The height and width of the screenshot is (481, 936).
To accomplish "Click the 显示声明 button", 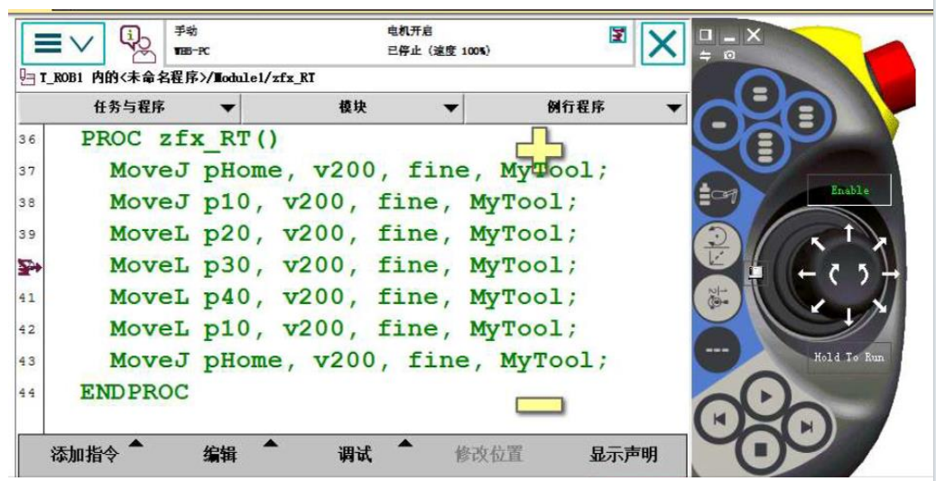I will click(x=623, y=455).
